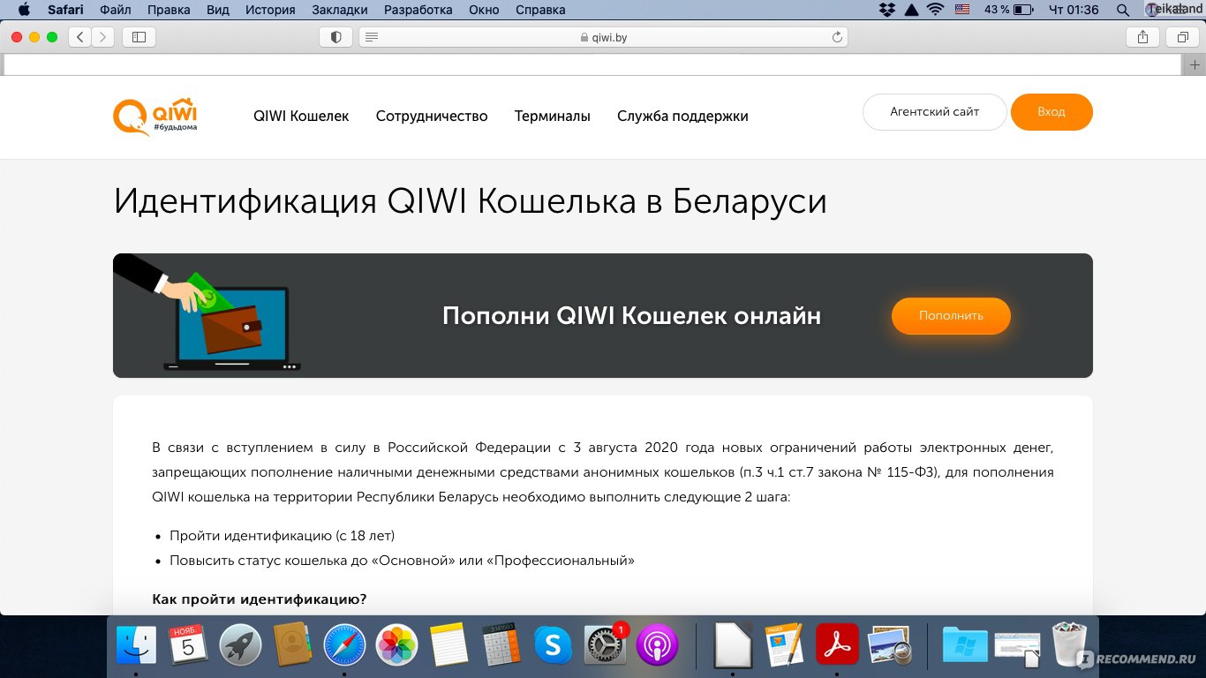Click the clock showing Чт 01:36
The image size is (1206, 678).
(1073, 10)
